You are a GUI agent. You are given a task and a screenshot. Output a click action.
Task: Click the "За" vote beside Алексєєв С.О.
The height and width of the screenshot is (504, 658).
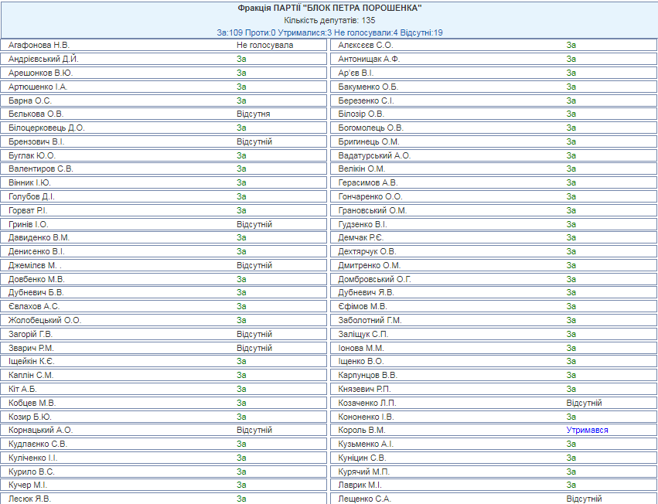pos(571,45)
